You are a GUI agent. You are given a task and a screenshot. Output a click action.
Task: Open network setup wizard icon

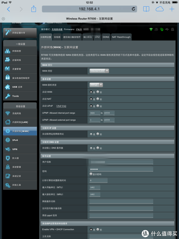8,32
